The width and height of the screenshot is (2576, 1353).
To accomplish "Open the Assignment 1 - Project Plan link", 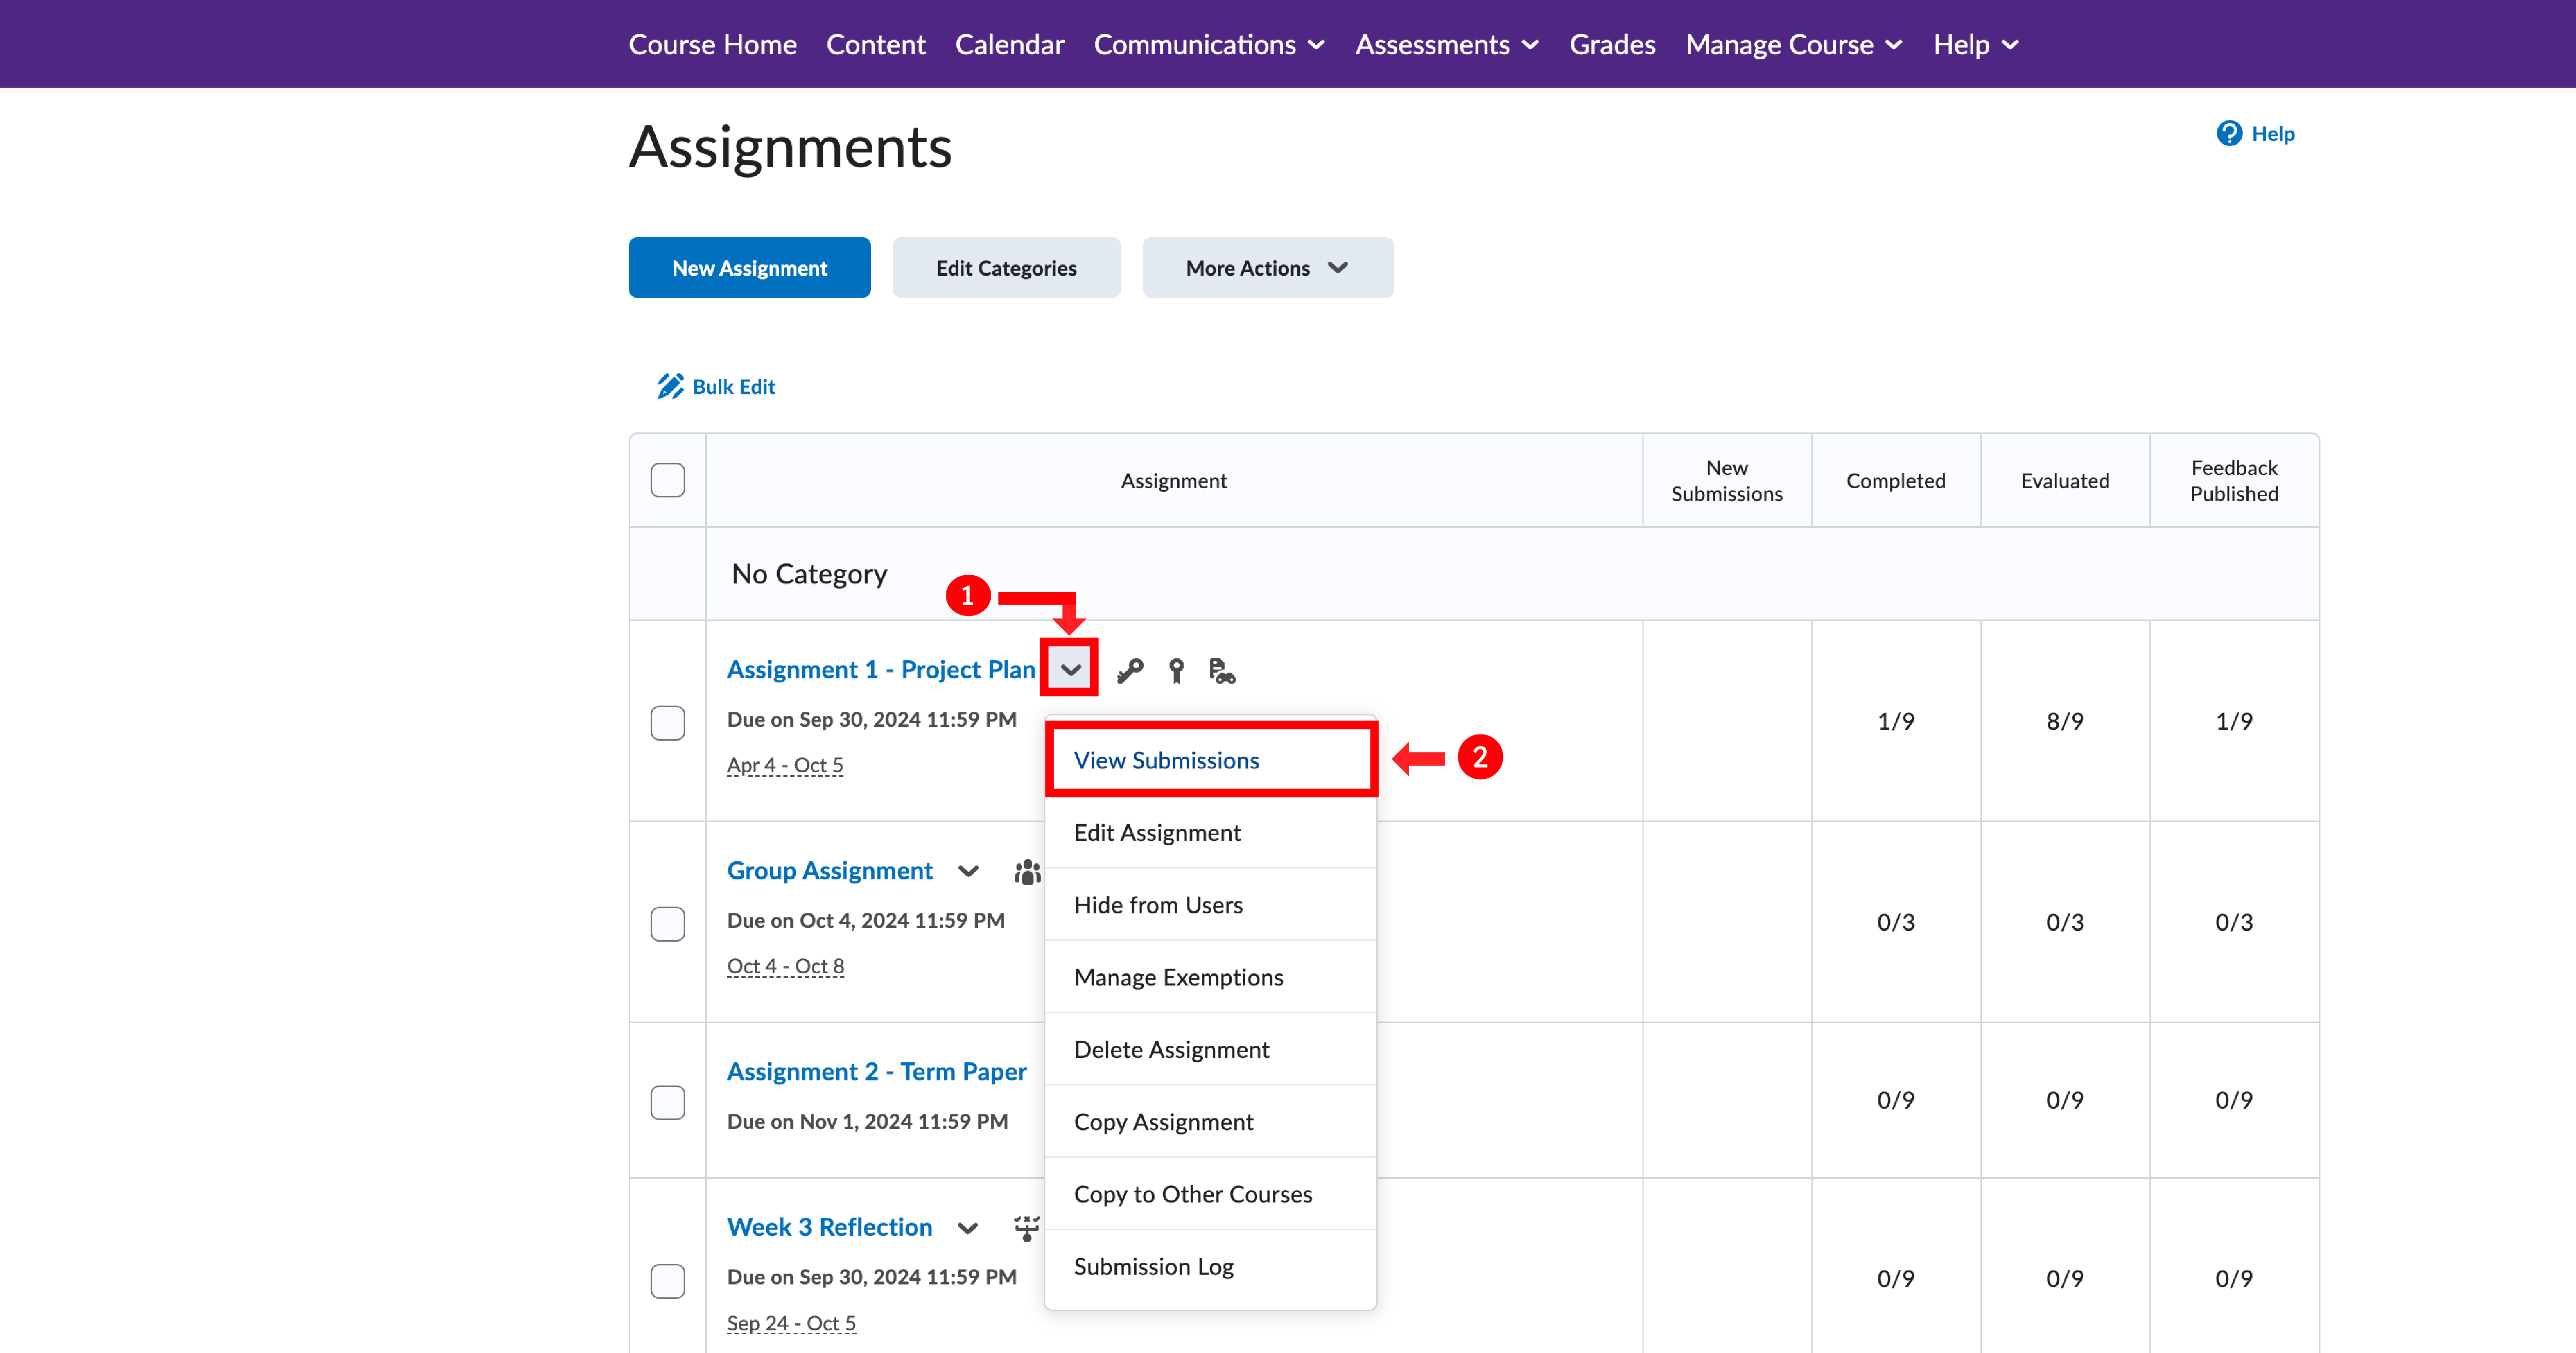I will pos(881,670).
